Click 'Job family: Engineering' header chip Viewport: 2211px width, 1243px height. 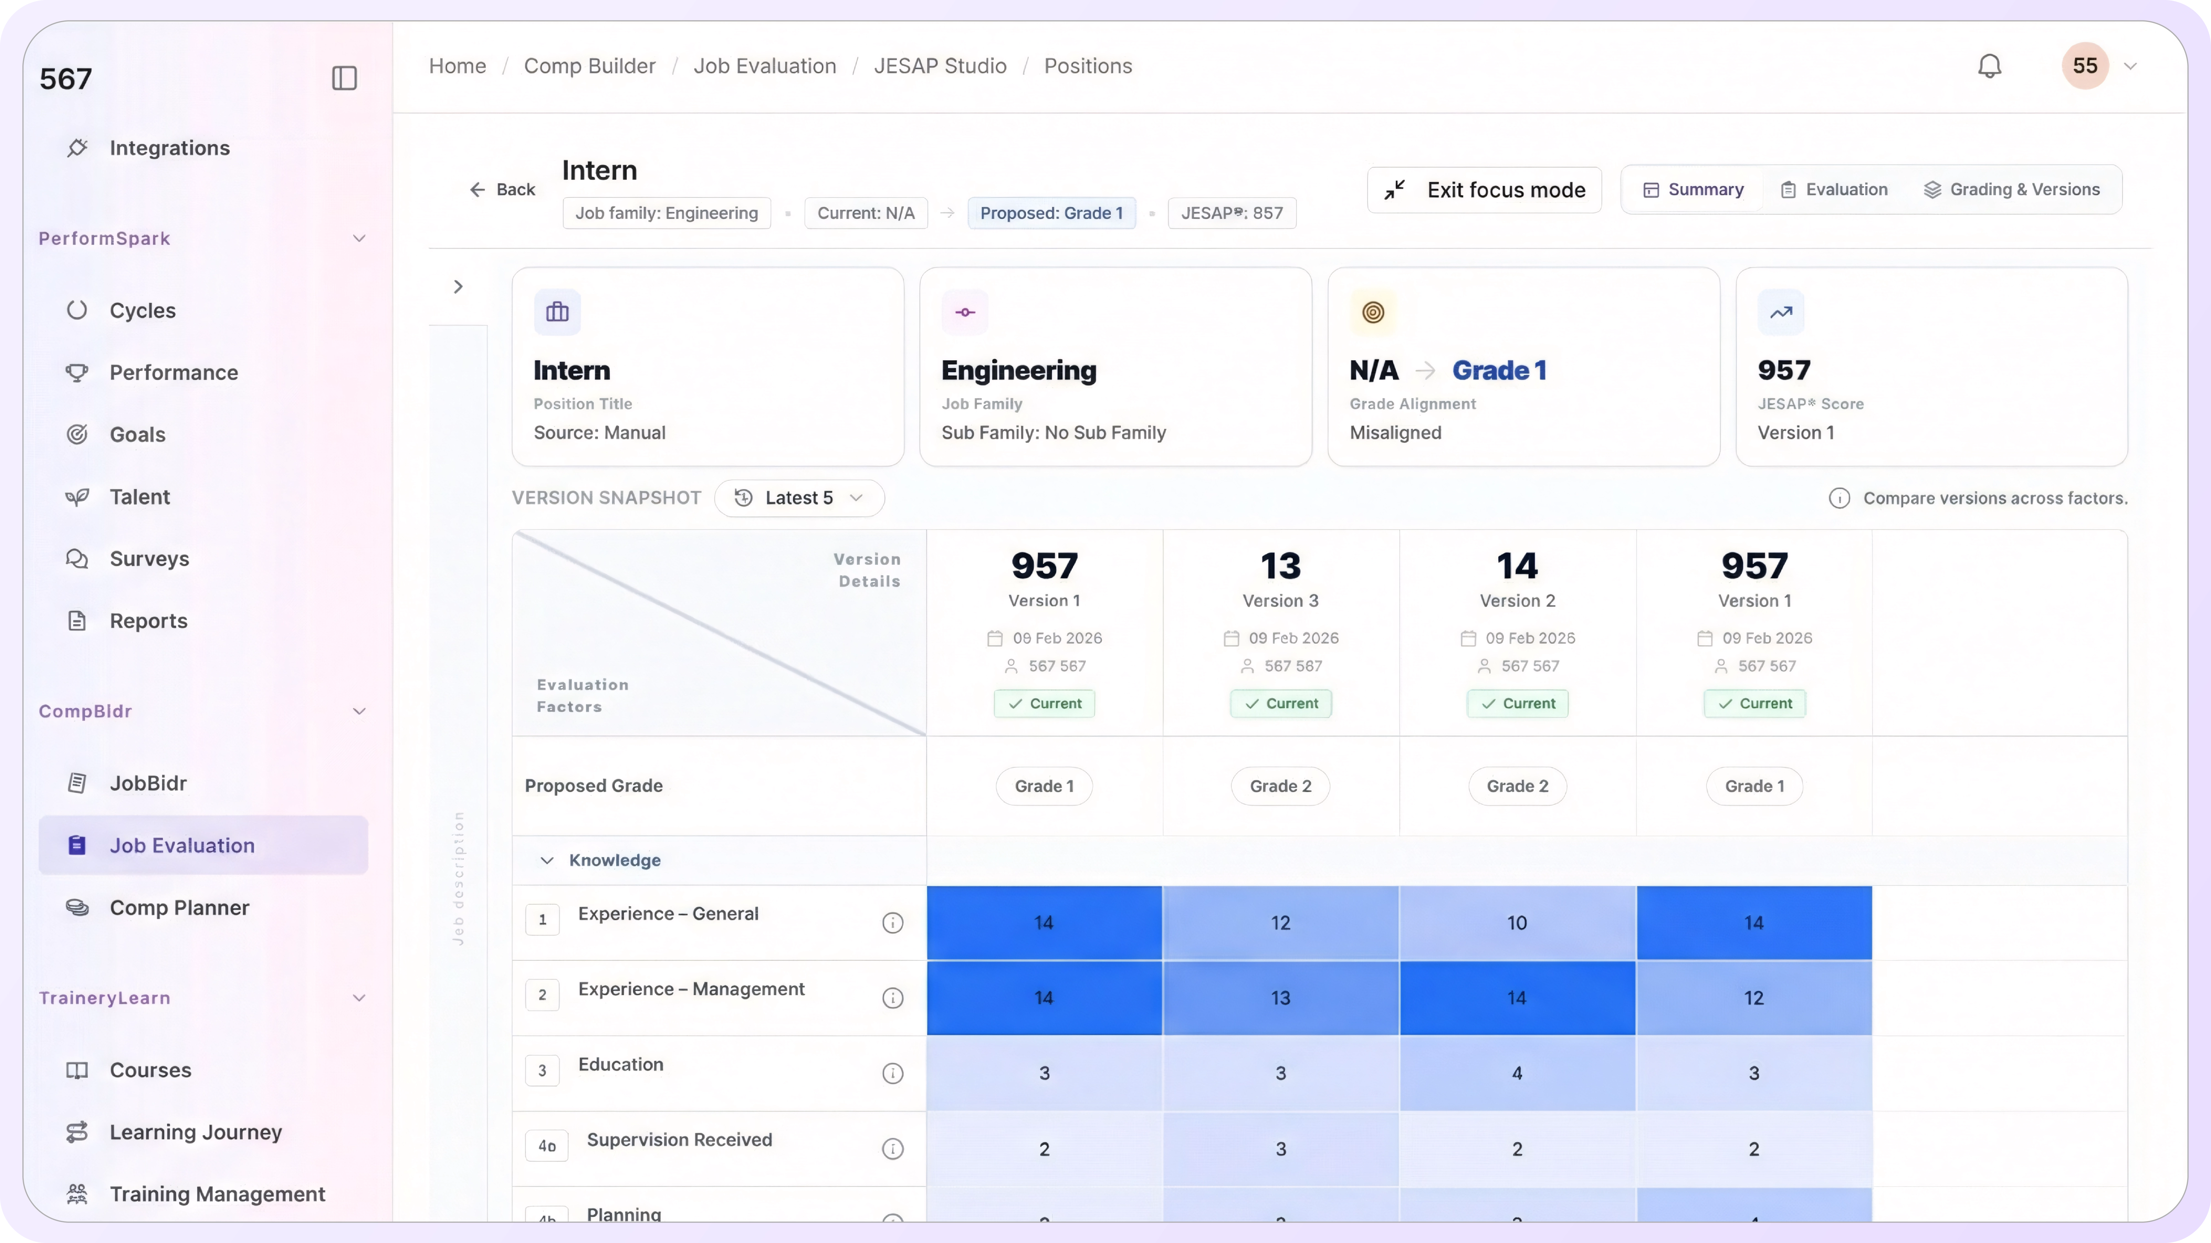coord(667,214)
